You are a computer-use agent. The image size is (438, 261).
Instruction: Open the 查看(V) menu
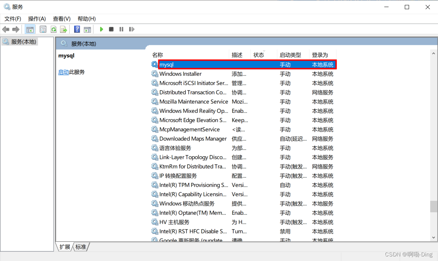(x=61, y=19)
